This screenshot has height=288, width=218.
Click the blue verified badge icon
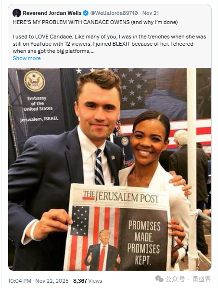pyautogui.click(x=86, y=13)
